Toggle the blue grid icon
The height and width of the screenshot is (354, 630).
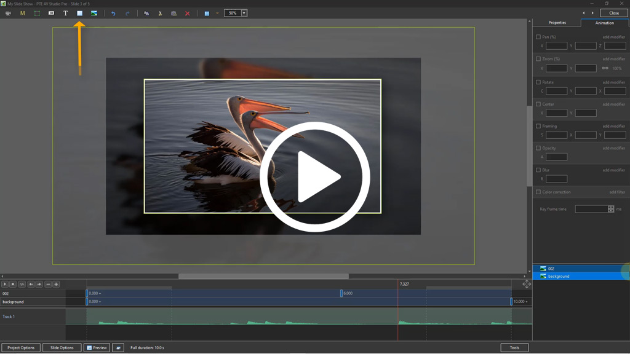[x=207, y=14]
